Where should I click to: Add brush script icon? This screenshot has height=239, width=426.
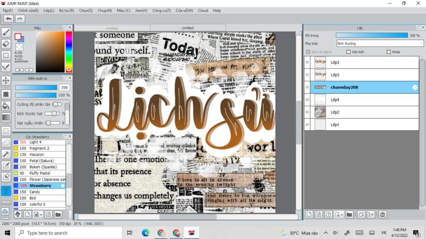[48, 215]
